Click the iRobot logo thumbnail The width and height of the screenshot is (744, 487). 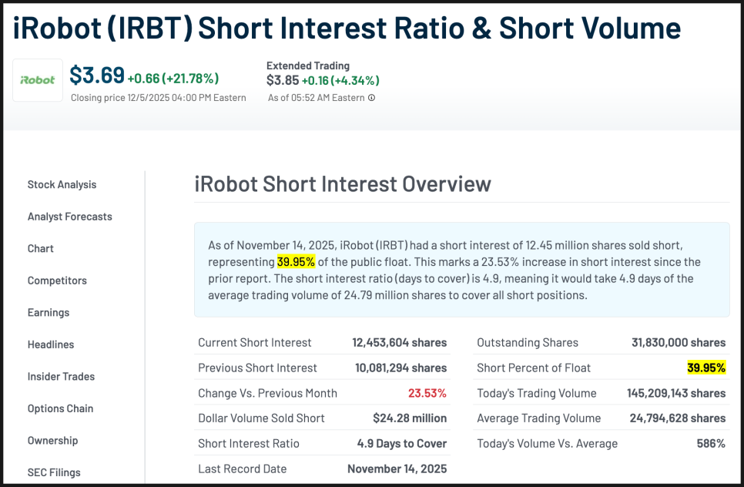(x=38, y=80)
